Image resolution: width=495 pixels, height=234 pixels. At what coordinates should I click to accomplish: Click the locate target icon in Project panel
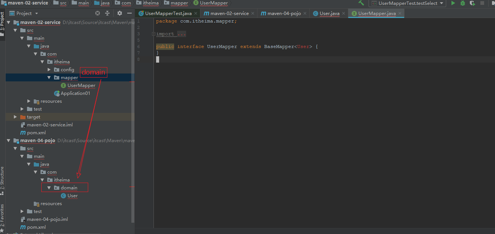pos(98,13)
